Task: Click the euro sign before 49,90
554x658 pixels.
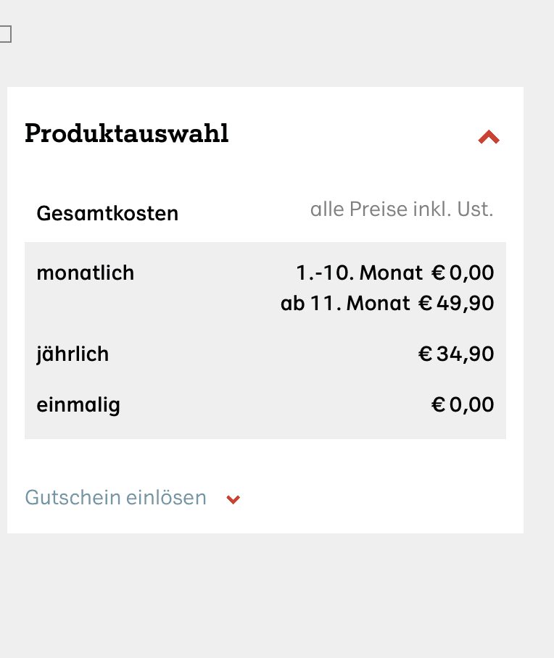Action: click(426, 303)
